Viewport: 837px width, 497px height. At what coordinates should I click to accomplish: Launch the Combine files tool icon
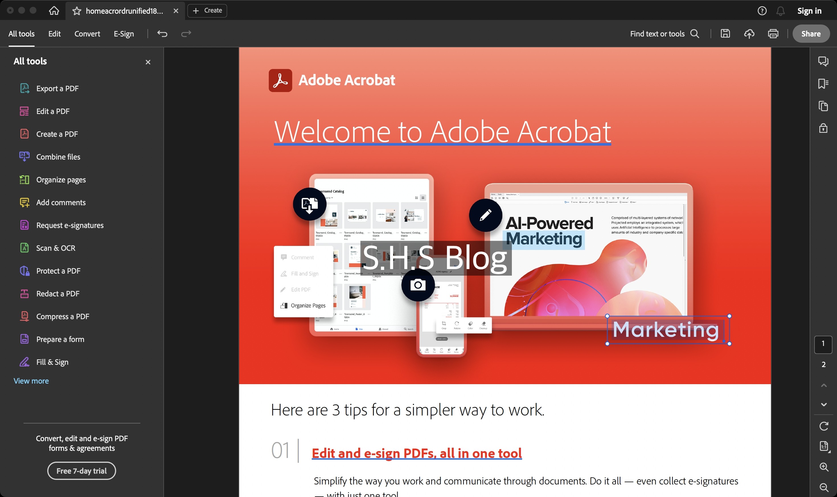point(24,157)
